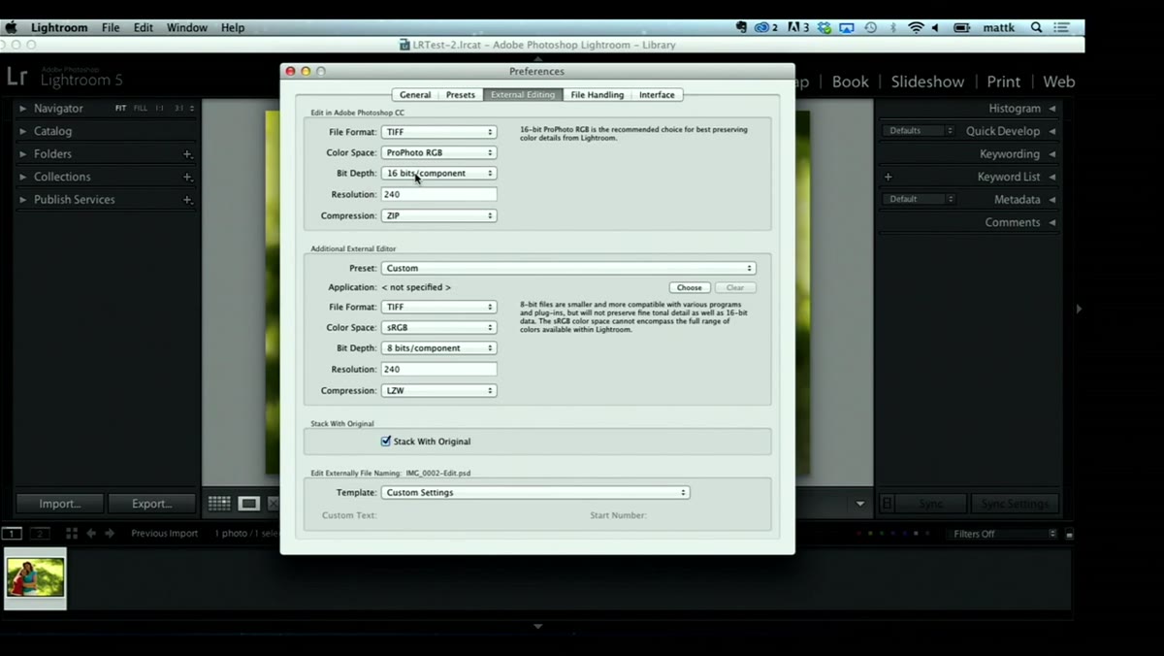Click Publish Services plus icon
This screenshot has height=656, width=1164.
pyautogui.click(x=187, y=200)
